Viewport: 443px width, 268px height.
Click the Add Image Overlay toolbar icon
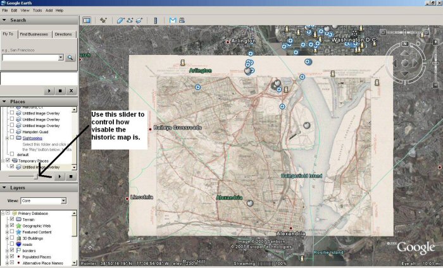click(139, 20)
